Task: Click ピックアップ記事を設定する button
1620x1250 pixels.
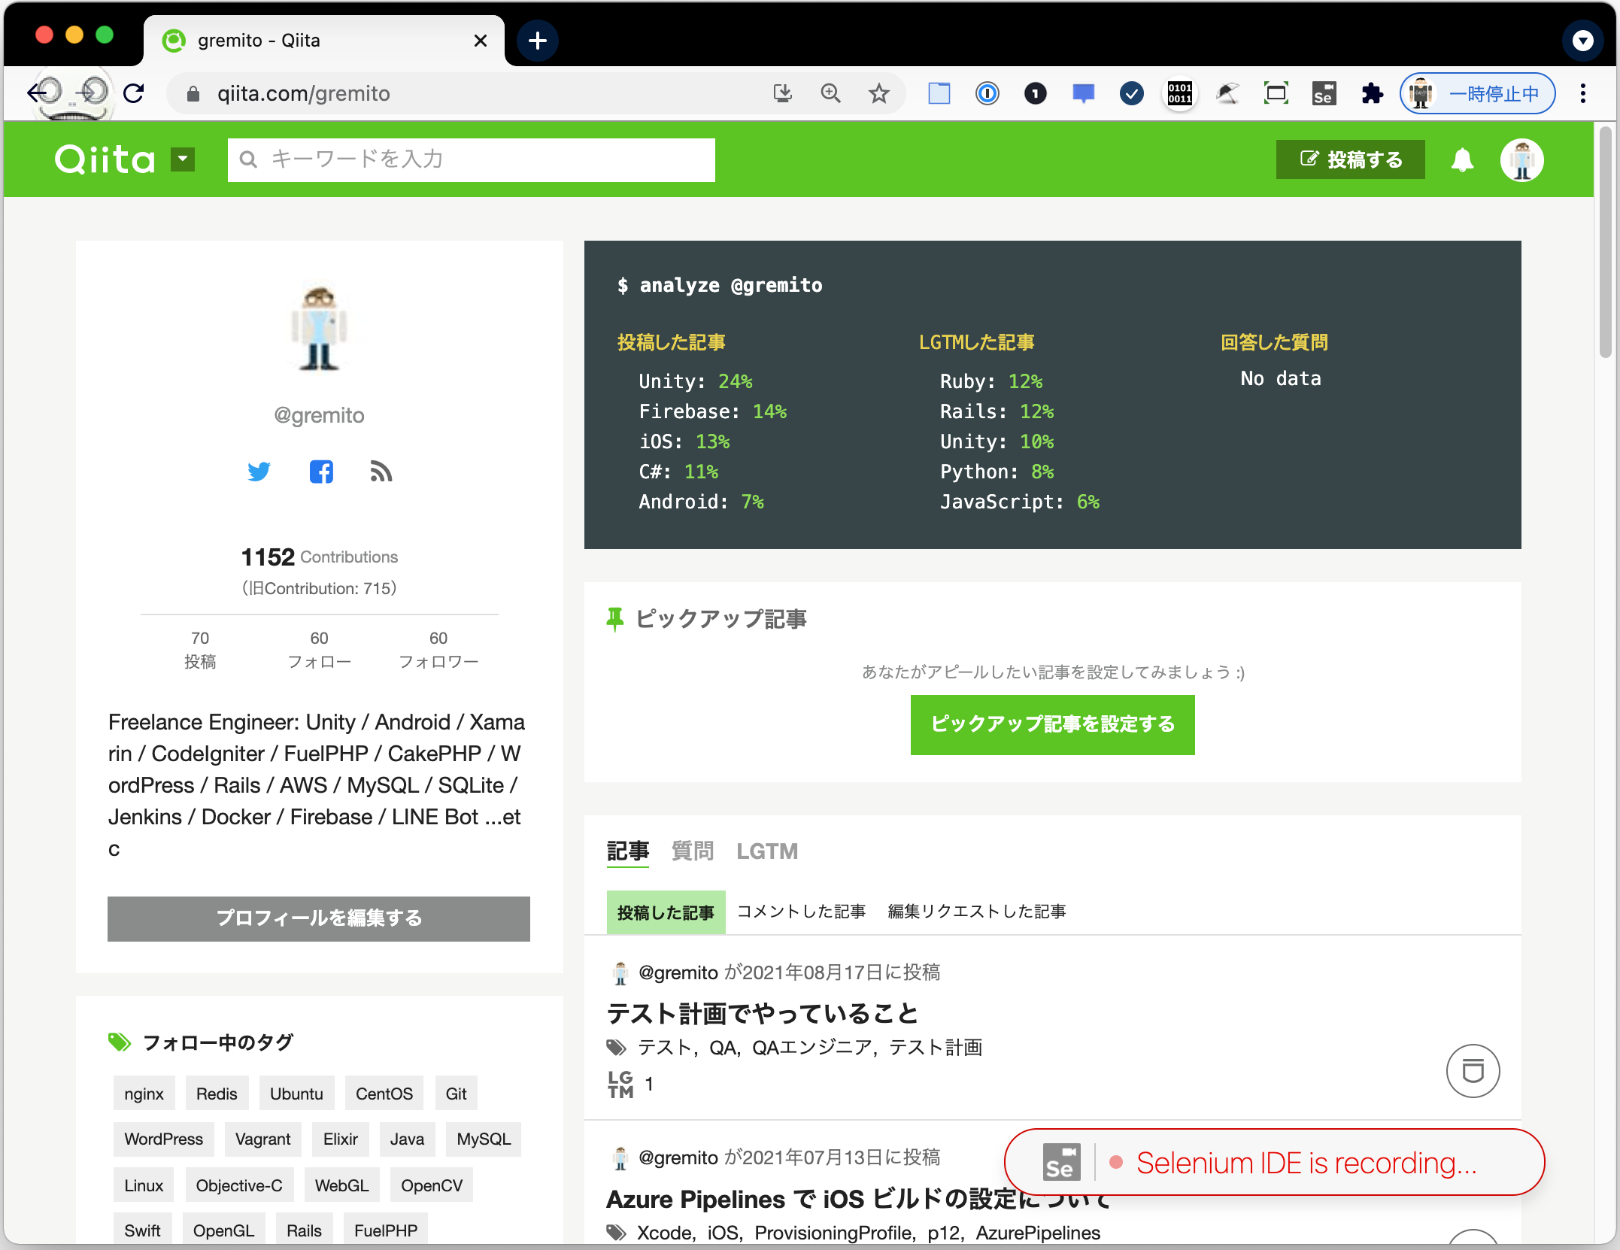Action: coord(1051,724)
